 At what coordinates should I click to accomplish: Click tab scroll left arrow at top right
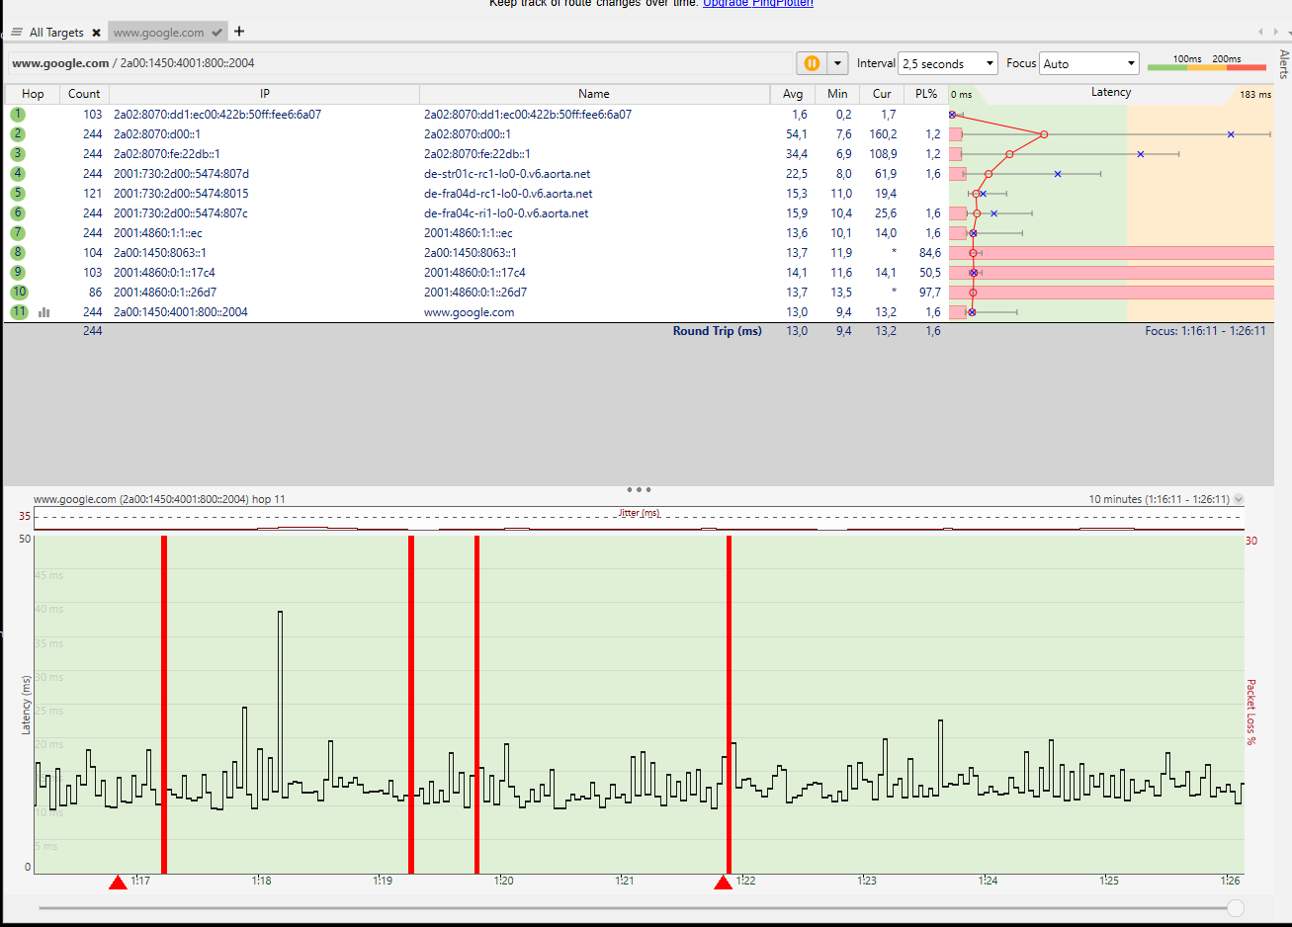(1260, 33)
